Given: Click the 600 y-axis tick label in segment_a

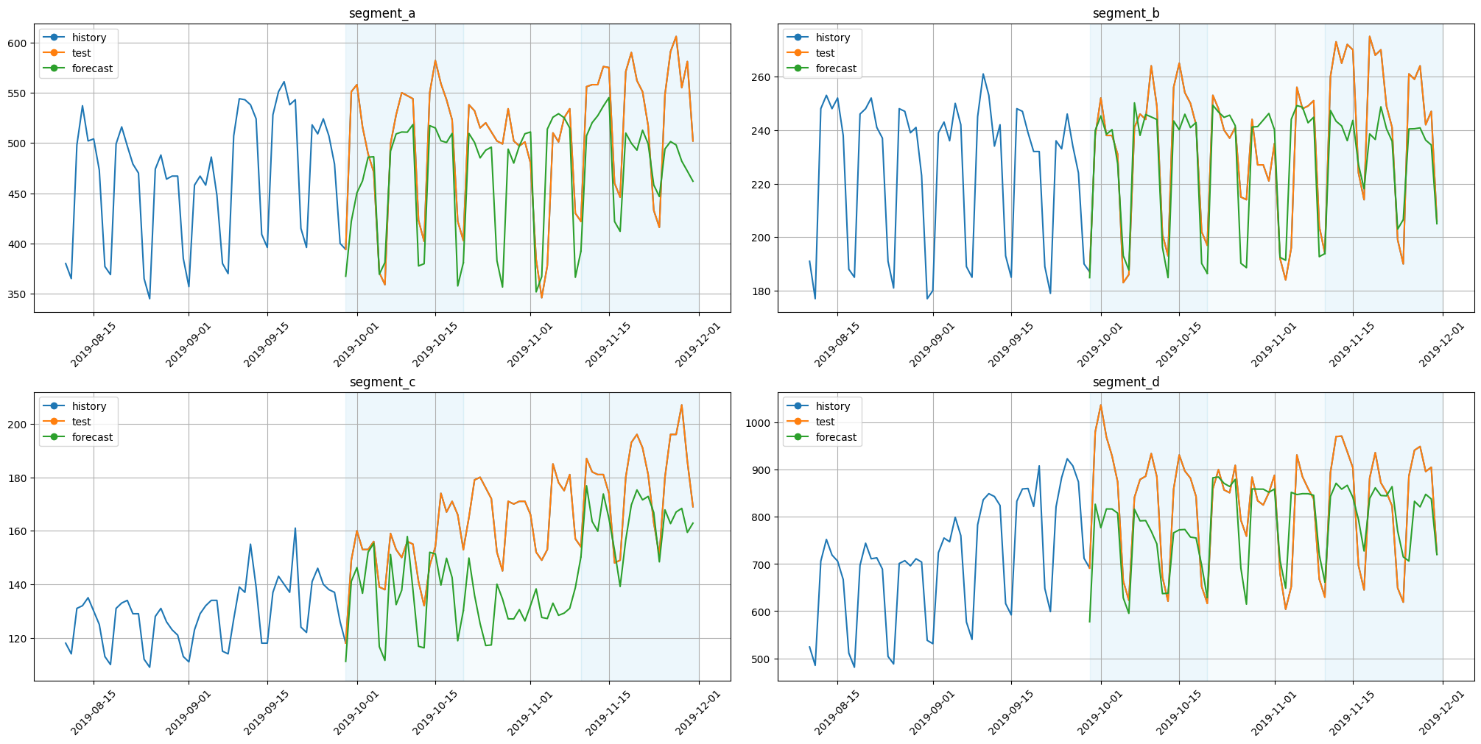Looking at the screenshot, I should tap(18, 43).
